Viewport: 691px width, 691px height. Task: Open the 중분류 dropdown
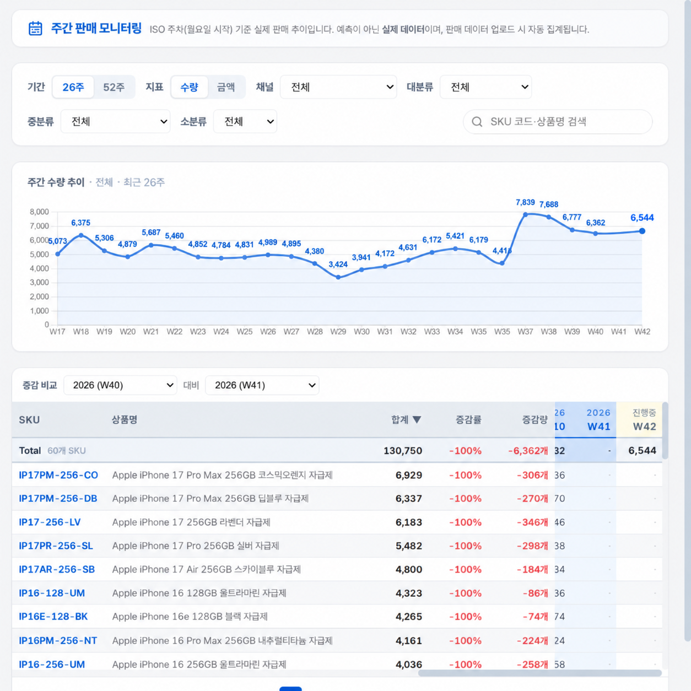point(115,121)
